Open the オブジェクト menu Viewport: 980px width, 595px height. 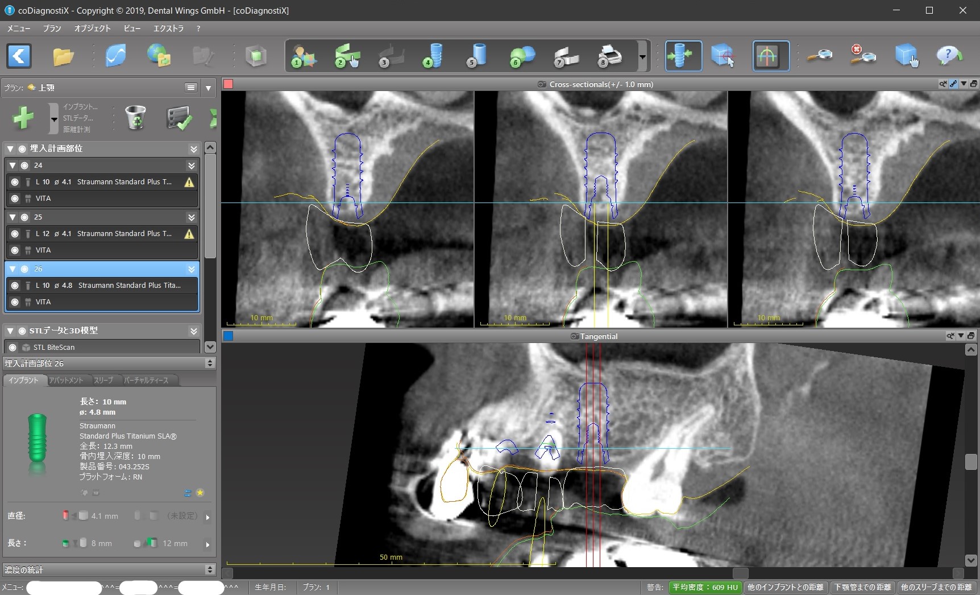(x=93, y=28)
